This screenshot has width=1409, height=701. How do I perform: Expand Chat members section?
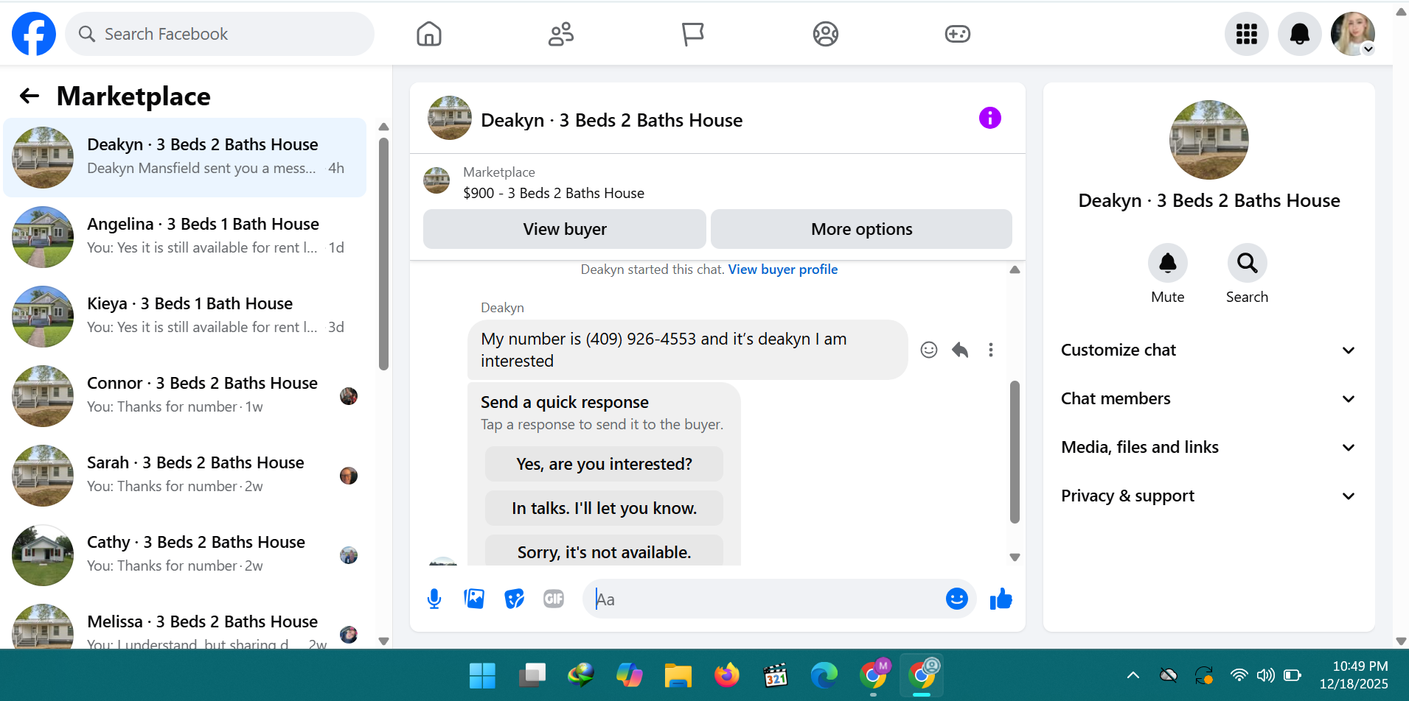point(1208,399)
